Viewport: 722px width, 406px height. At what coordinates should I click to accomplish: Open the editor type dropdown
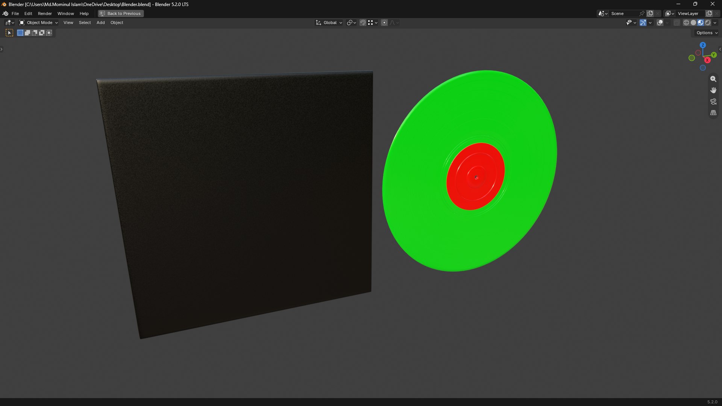click(x=9, y=23)
